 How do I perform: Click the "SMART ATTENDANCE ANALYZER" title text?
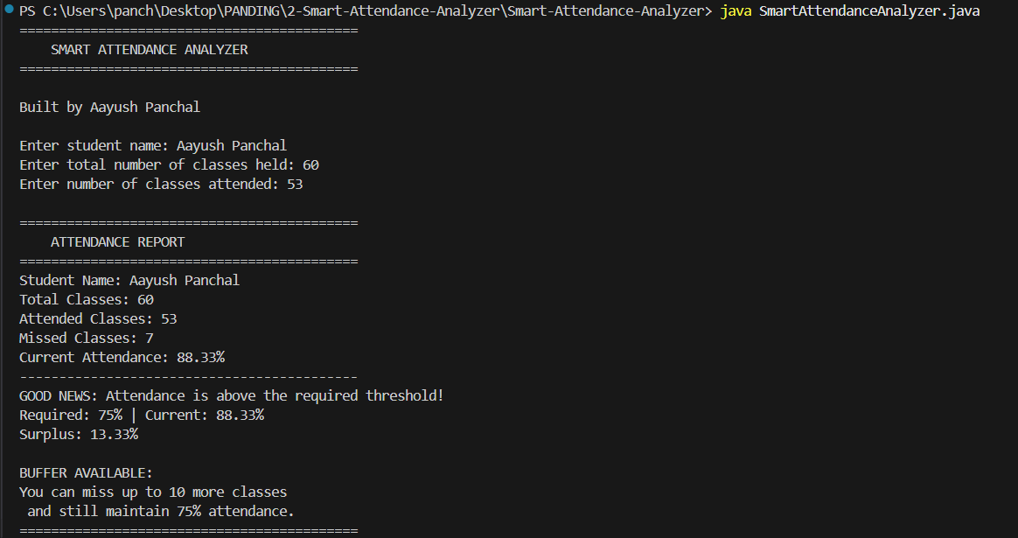click(x=150, y=50)
